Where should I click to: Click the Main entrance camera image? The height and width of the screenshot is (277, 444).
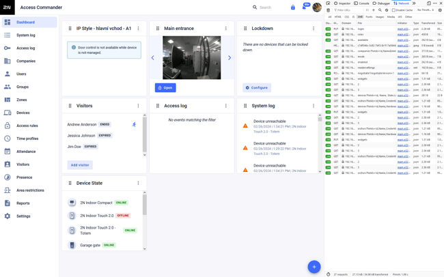(x=192, y=57)
